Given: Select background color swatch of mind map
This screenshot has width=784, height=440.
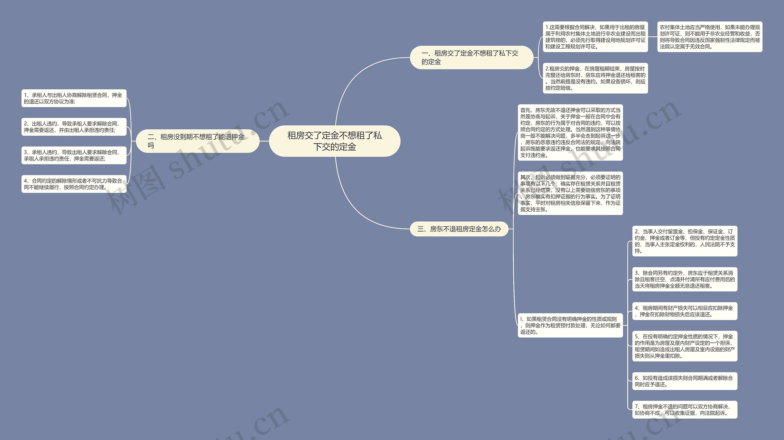Looking at the screenshot, I should click(392, 220).
